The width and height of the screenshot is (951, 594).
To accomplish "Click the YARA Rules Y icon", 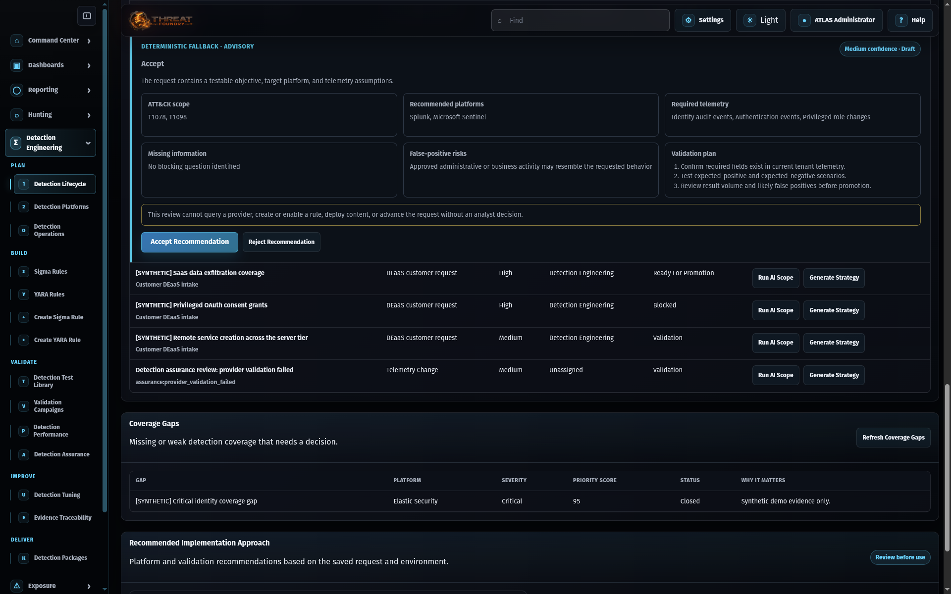I will coord(24,295).
